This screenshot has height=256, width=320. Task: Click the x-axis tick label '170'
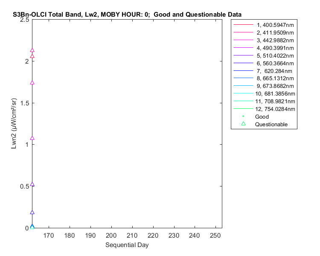[49, 236]
